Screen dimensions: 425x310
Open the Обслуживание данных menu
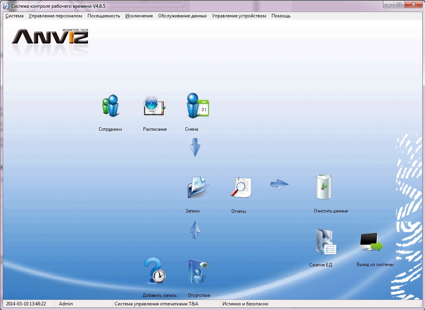coord(182,16)
